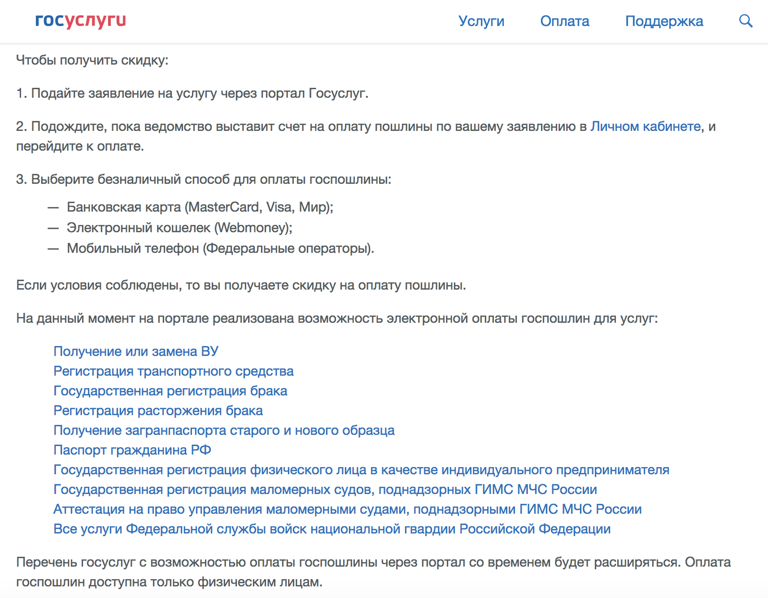Open Получение или замена ВУ link

point(136,351)
